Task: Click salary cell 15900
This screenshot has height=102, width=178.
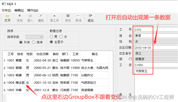Action: coord(75,68)
